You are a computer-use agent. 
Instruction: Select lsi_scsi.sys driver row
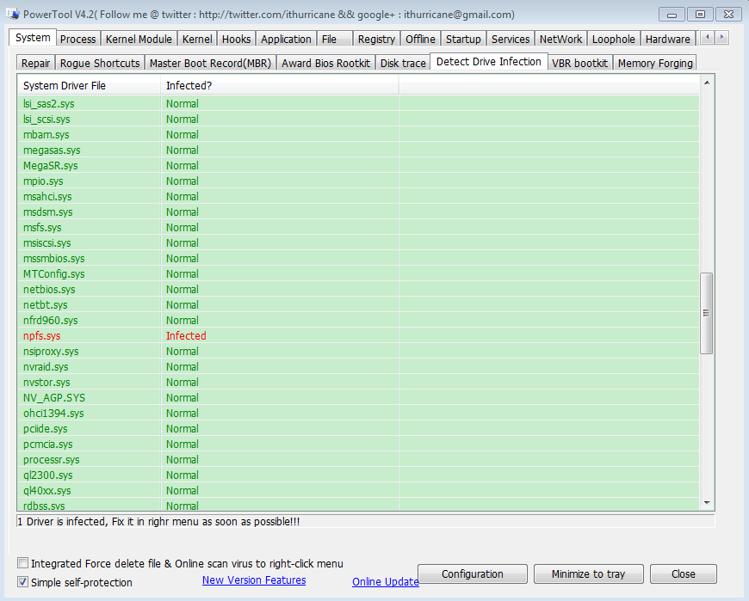pos(358,120)
